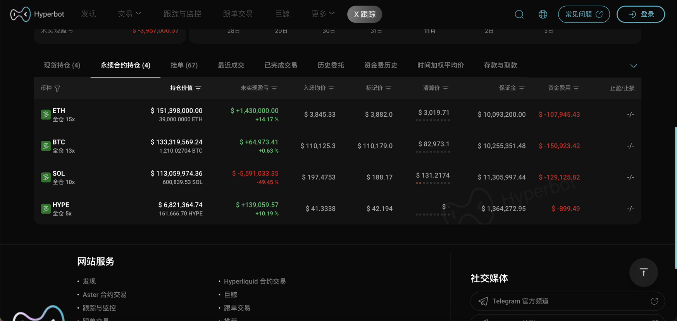Expand the 更多 dropdown menu

(x=323, y=14)
